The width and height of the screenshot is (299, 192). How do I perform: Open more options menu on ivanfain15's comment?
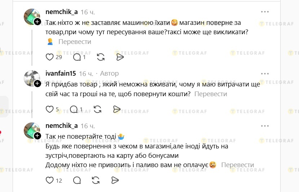[265, 73]
